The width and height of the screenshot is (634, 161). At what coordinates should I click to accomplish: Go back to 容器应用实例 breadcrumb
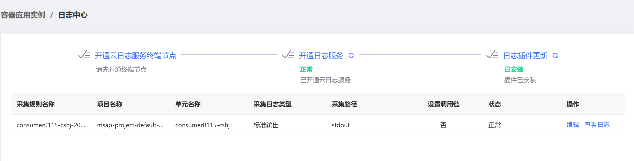(23, 15)
